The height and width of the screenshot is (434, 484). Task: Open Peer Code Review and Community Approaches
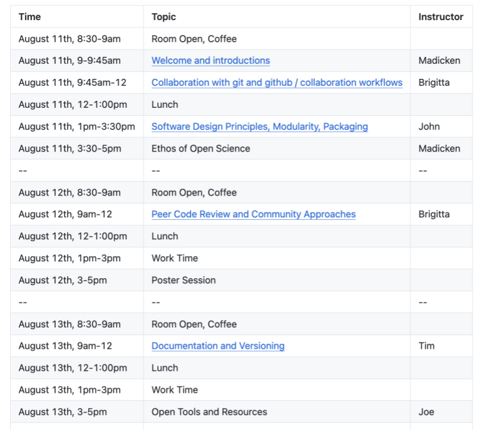(254, 214)
